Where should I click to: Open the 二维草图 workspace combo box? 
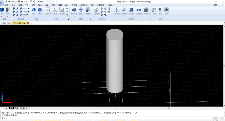coord(45,2)
